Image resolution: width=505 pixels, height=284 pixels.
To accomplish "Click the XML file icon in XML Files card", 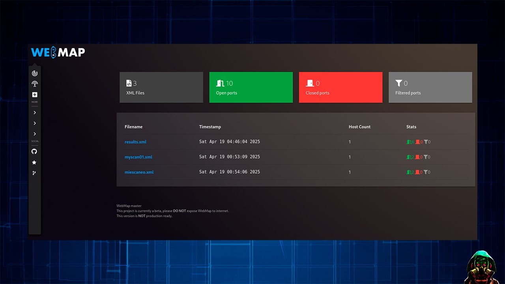I will pyautogui.click(x=129, y=83).
